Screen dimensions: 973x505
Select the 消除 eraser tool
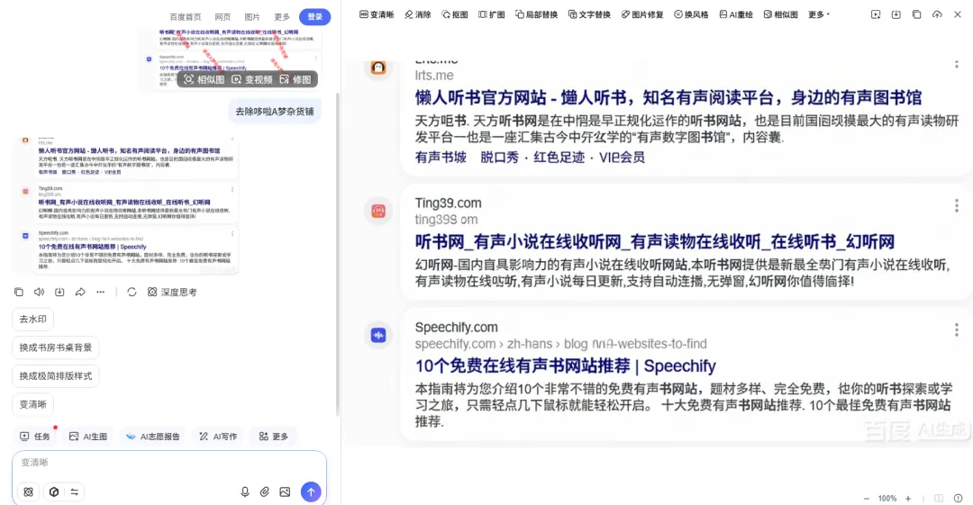(x=418, y=15)
